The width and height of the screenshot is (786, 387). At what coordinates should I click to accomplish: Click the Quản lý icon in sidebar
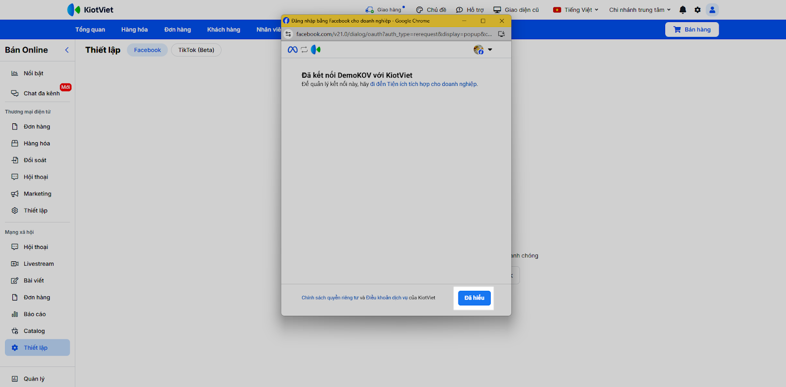15,379
